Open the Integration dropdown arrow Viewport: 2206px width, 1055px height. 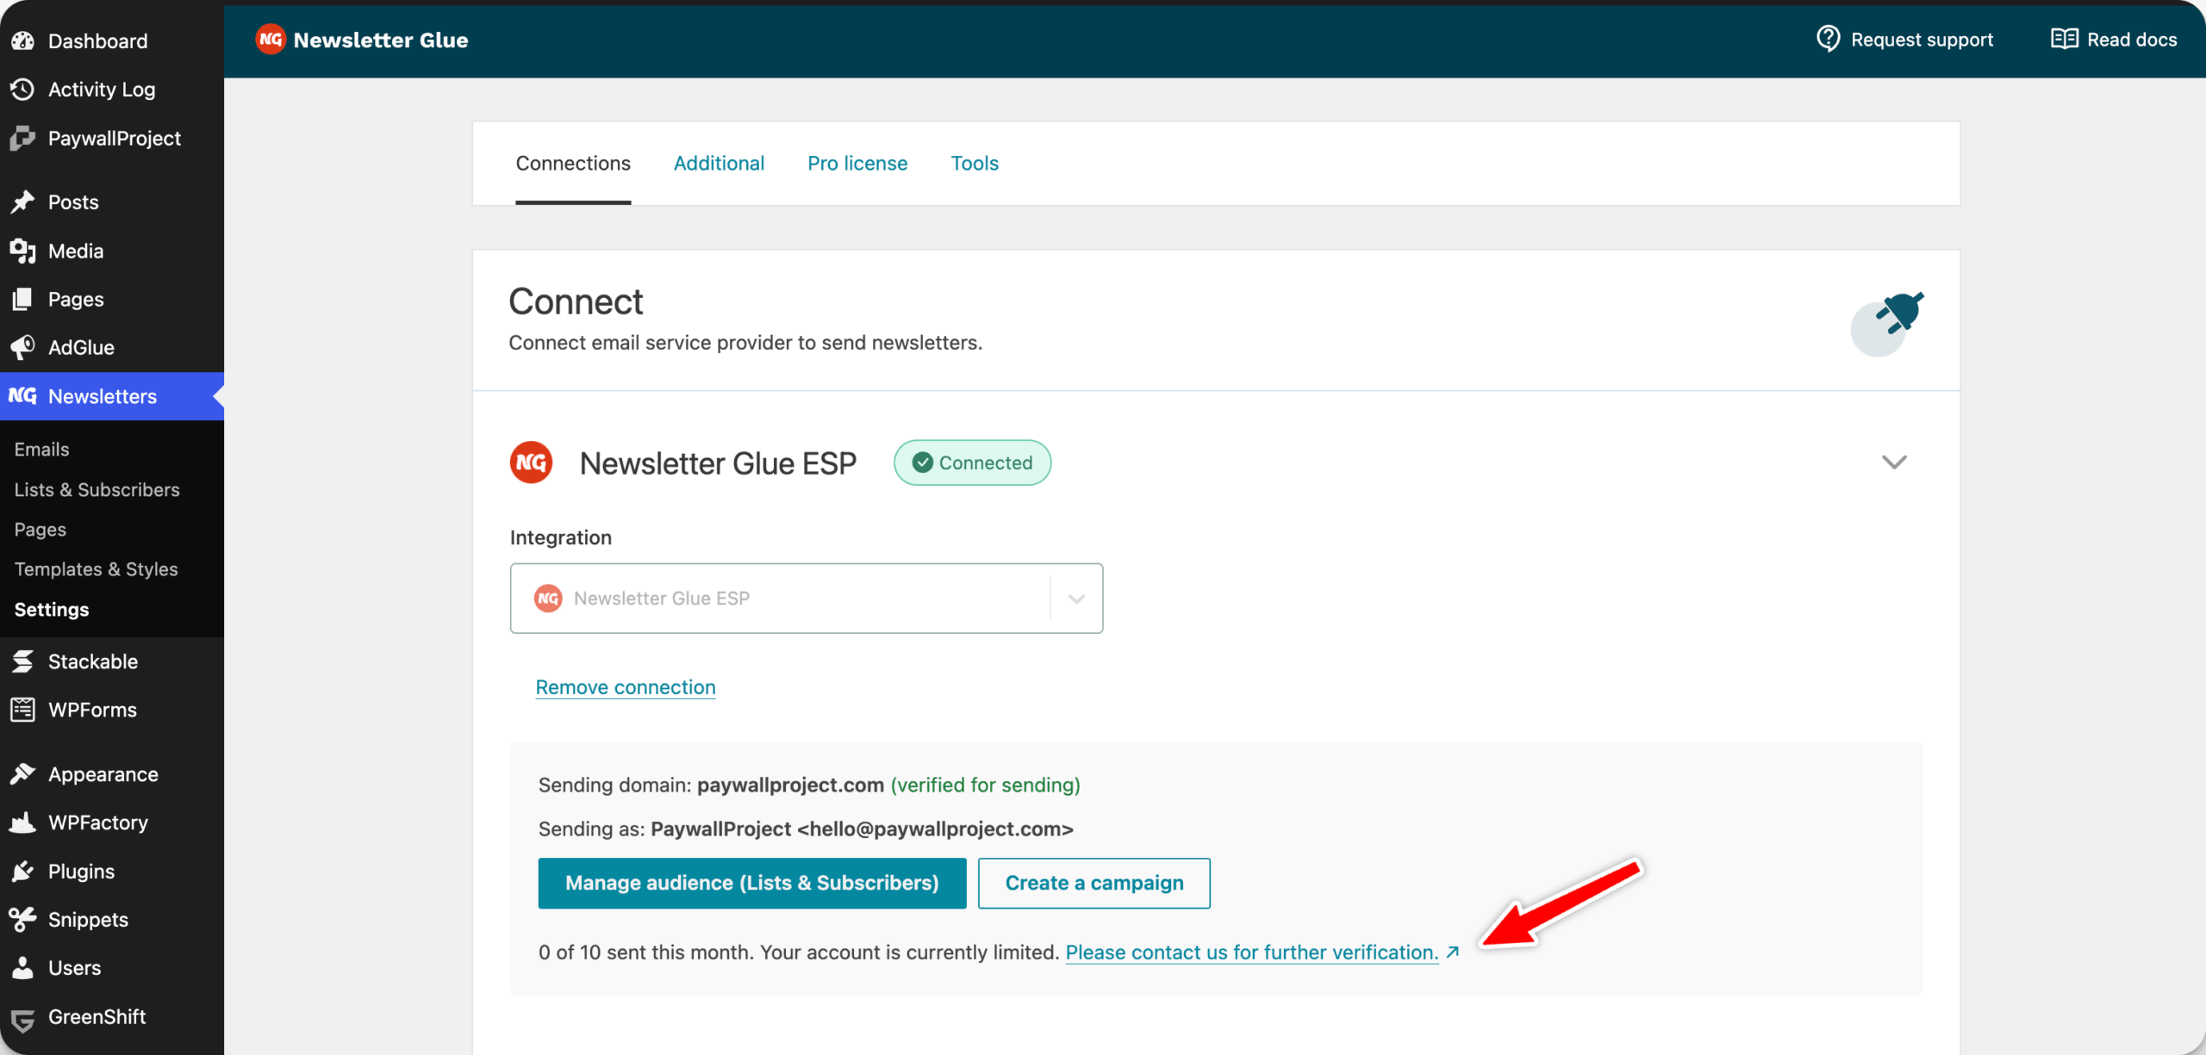coord(1076,599)
